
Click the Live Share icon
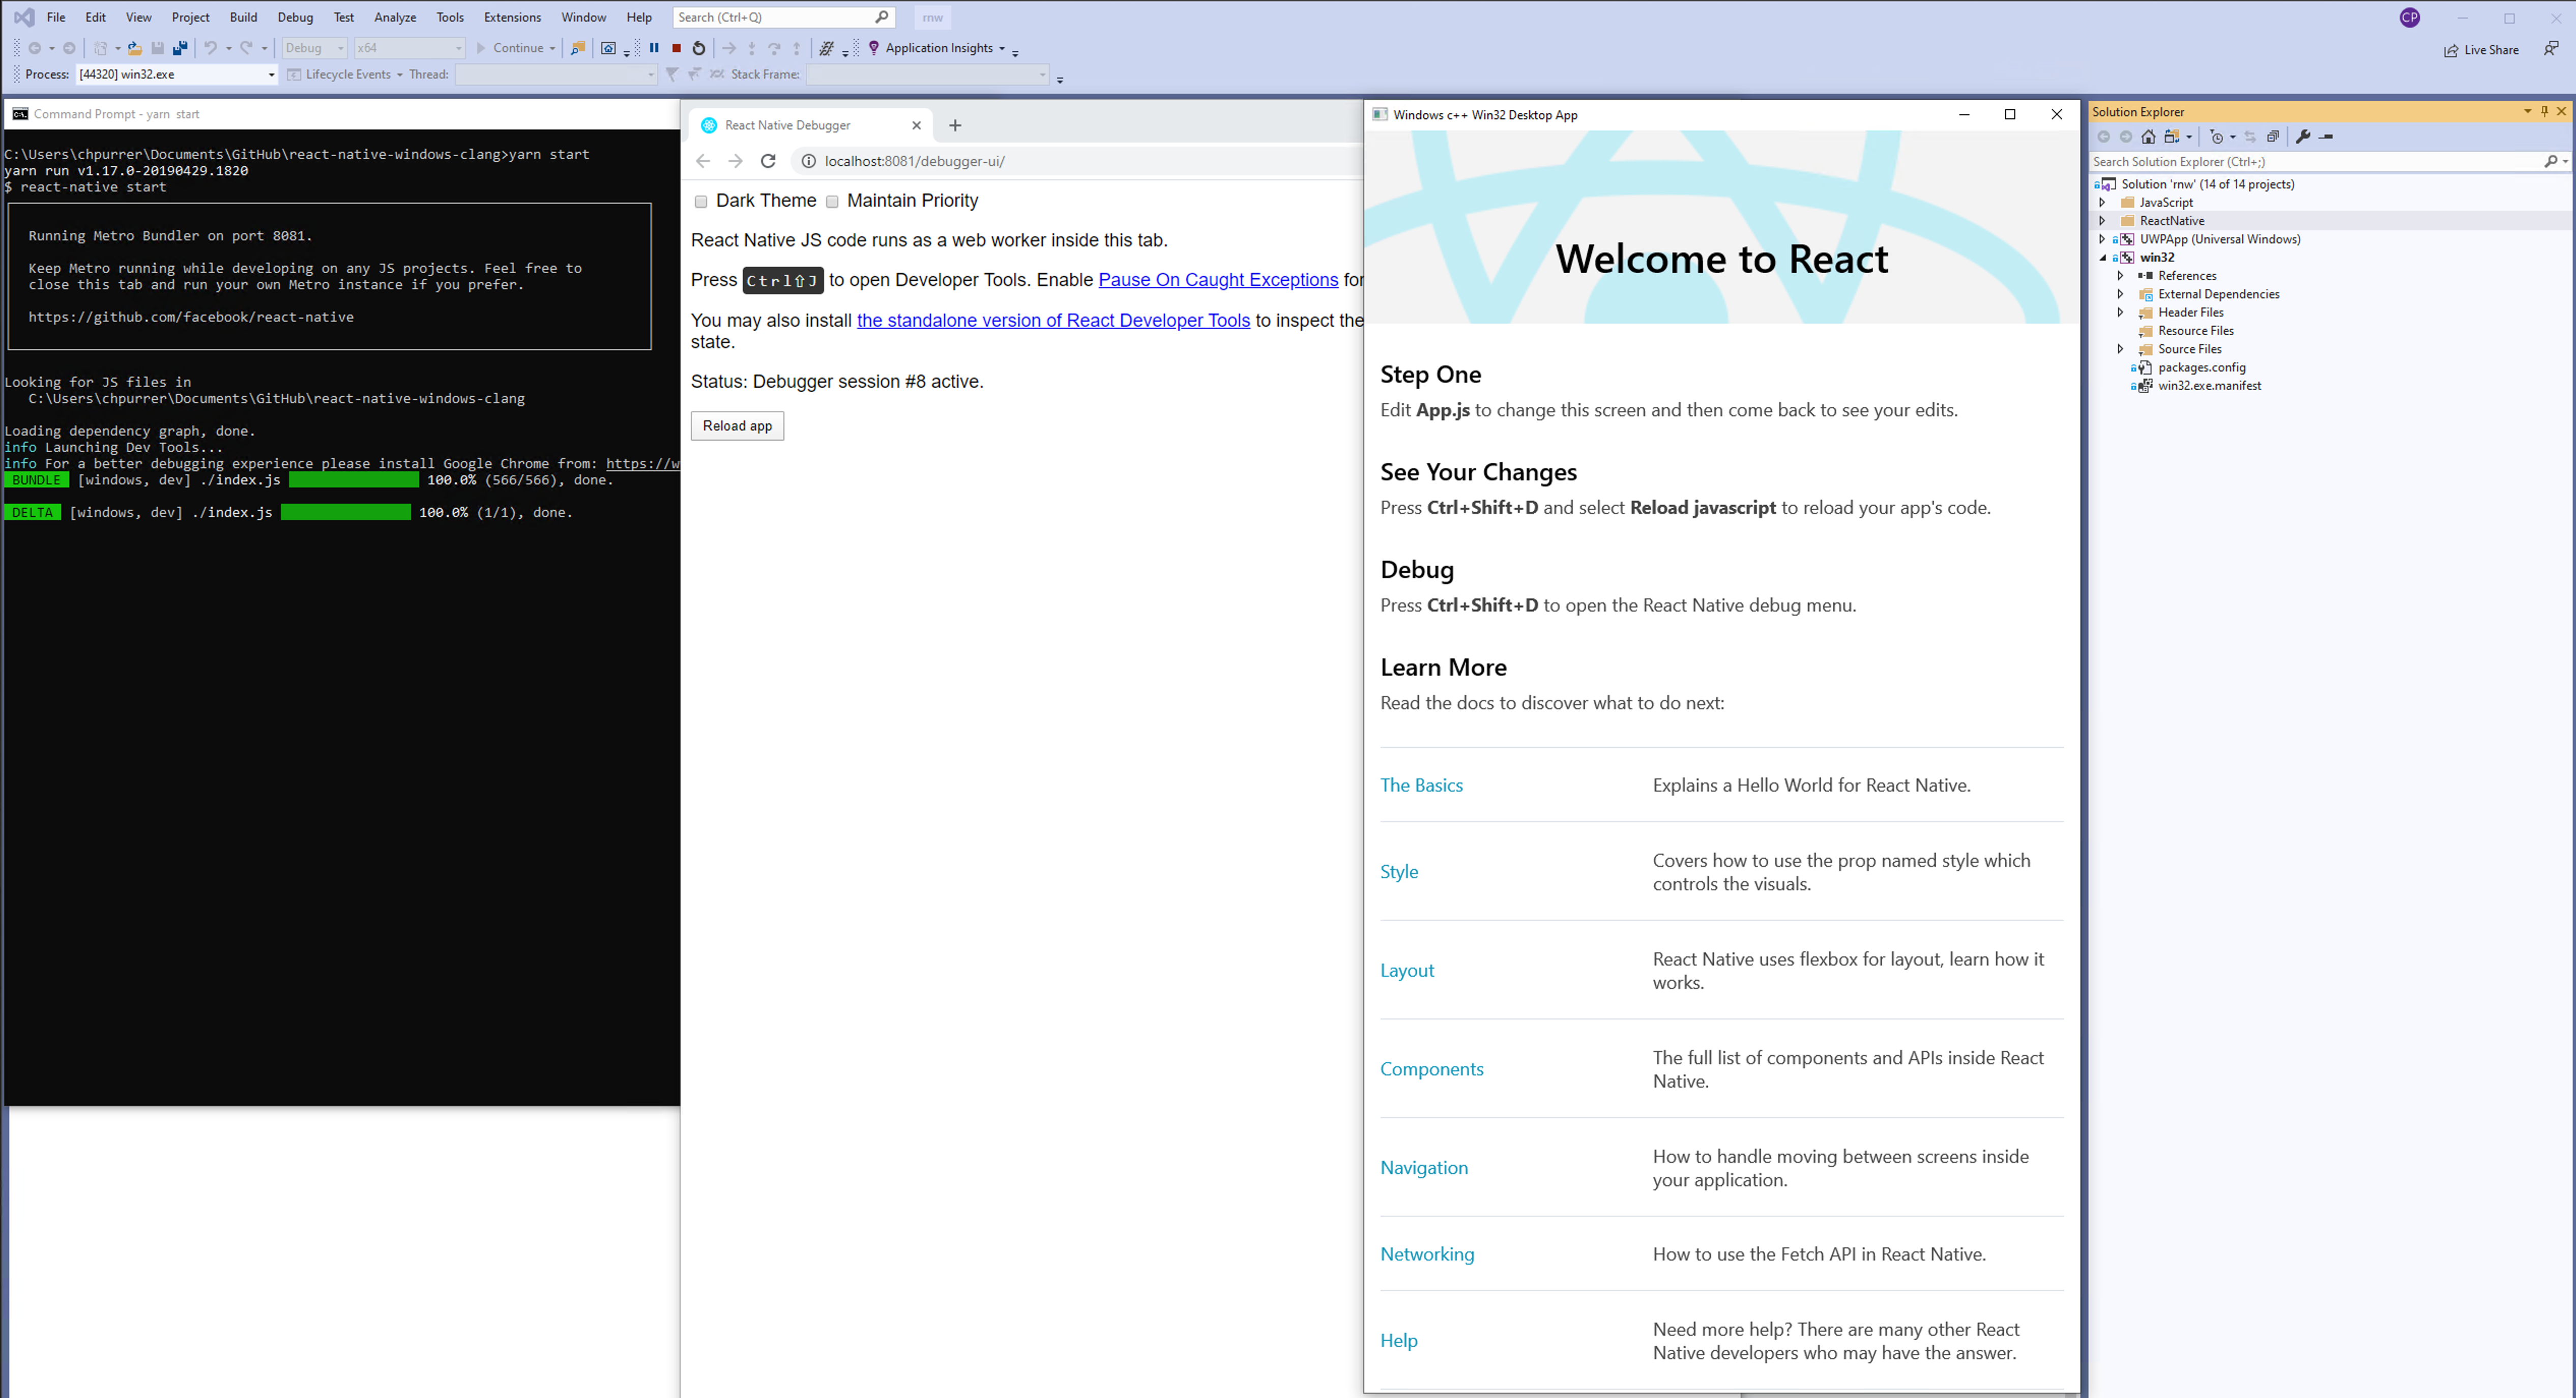click(x=2451, y=50)
